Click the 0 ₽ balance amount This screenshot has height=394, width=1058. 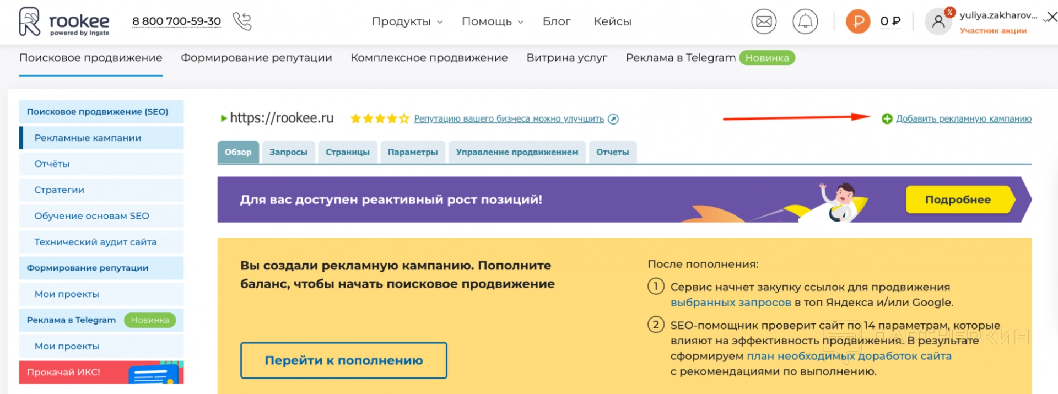click(x=890, y=21)
